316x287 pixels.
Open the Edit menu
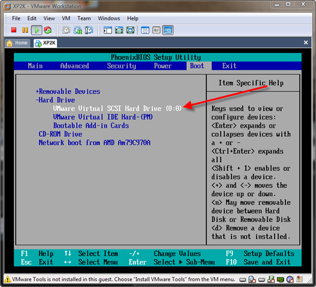point(32,19)
